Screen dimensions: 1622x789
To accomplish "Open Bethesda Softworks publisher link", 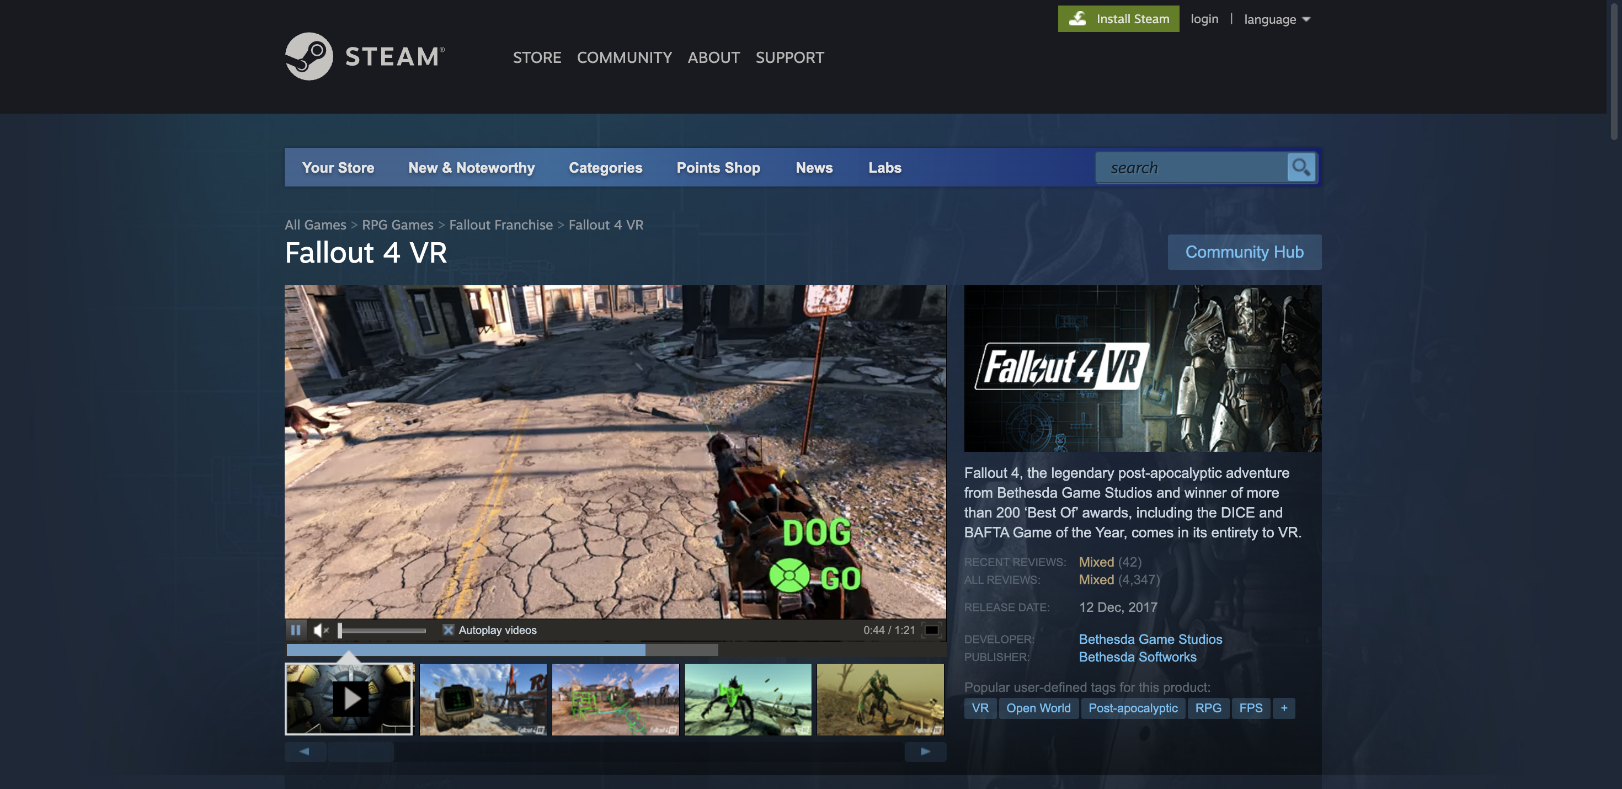I will point(1137,657).
